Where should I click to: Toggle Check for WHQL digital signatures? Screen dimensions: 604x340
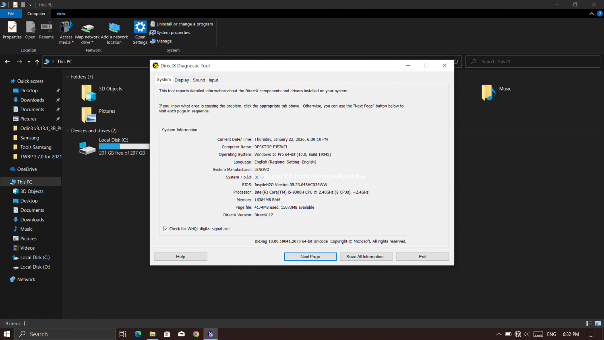(x=166, y=229)
